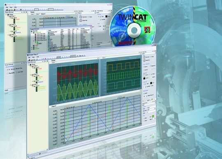Click the black color swatch in back window right panel

tap(106, 16)
